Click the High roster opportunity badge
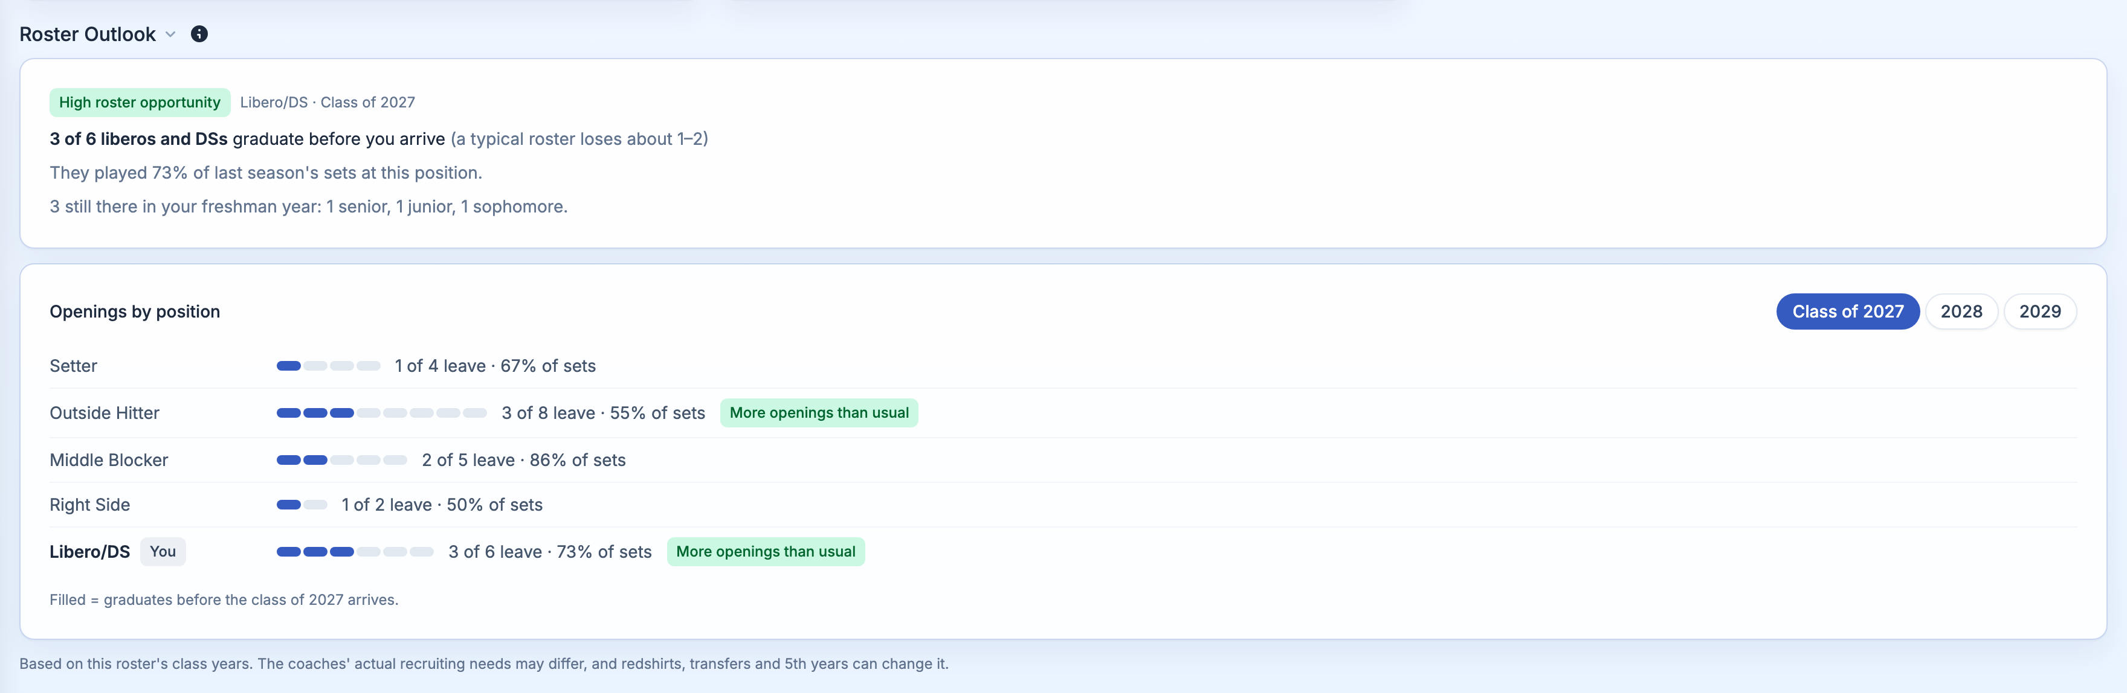The image size is (2127, 693). tap(140, 102)
